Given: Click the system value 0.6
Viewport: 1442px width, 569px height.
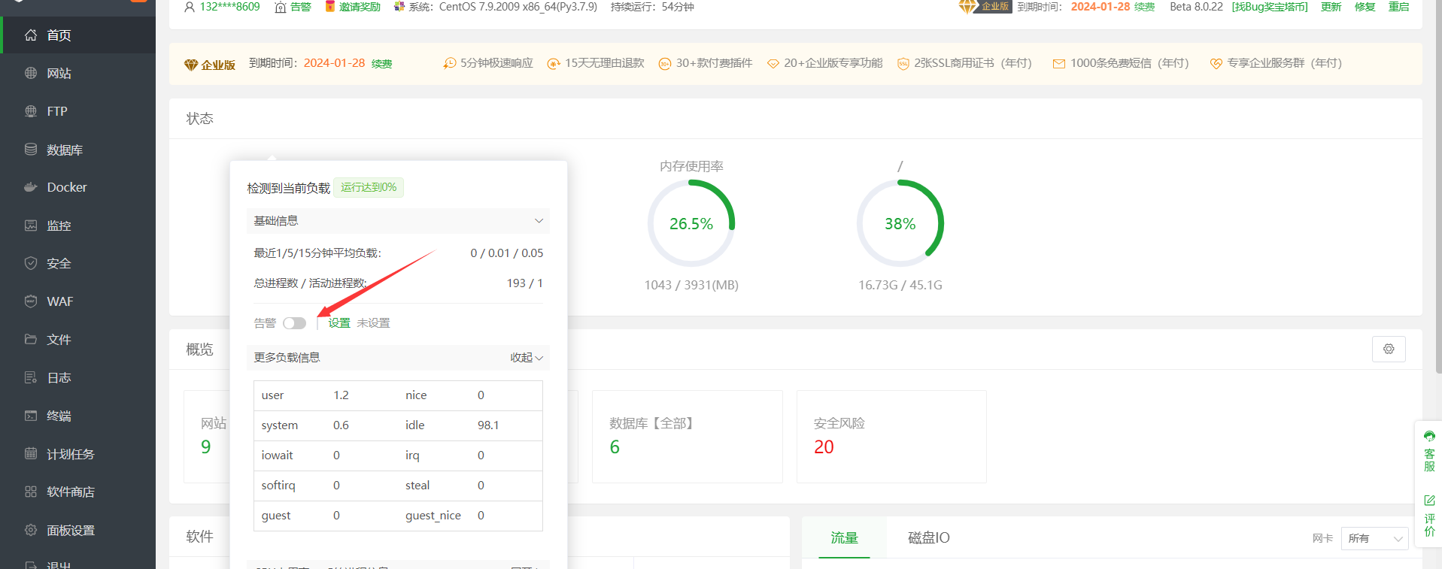Looking at the screenshot, I should point(341,425).
